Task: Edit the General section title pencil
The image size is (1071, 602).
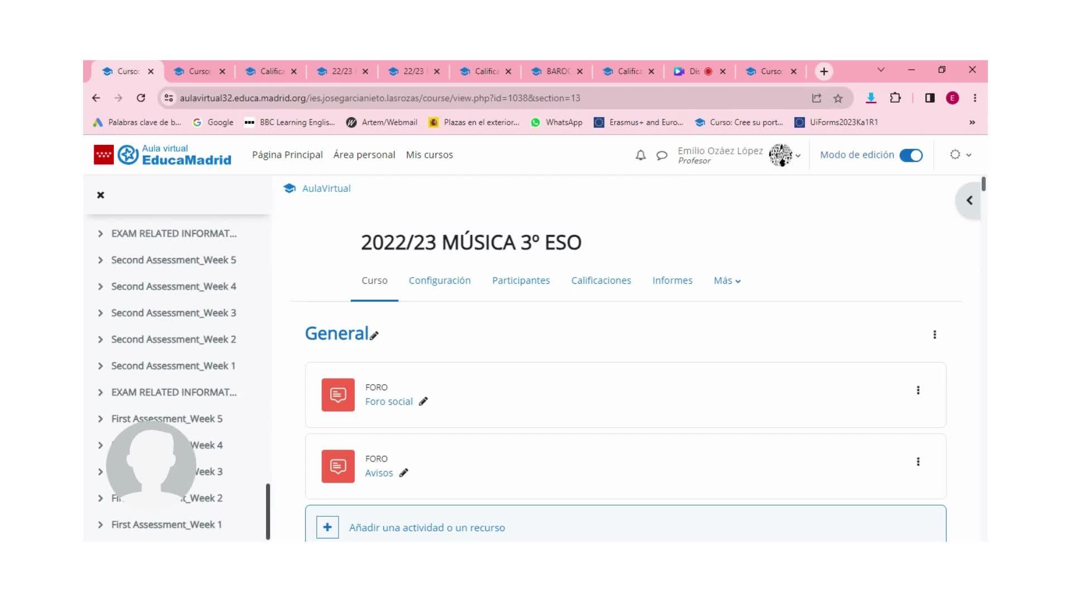Action: click(374, 336)
